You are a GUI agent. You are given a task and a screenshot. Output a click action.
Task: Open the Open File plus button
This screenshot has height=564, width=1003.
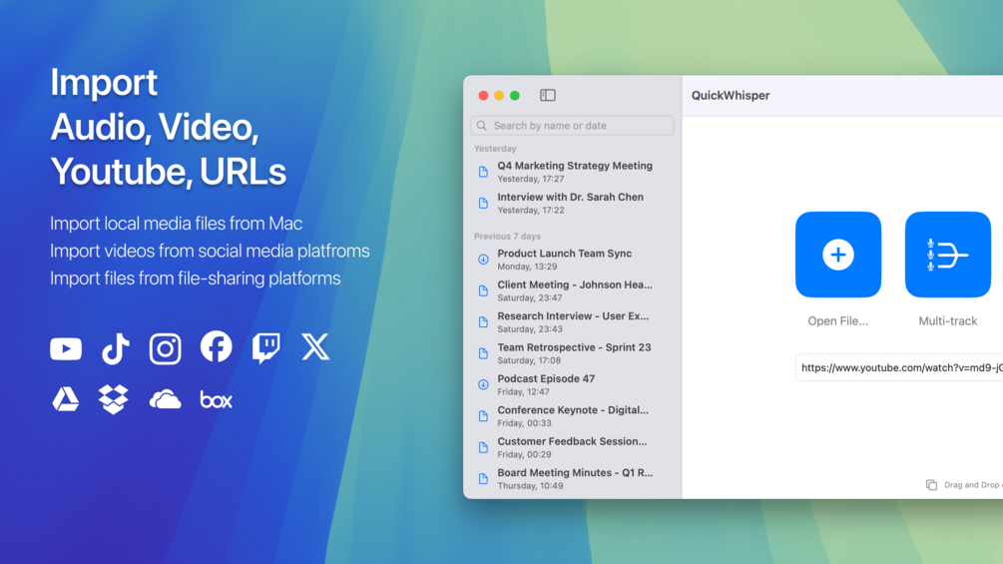click(838, 255)
